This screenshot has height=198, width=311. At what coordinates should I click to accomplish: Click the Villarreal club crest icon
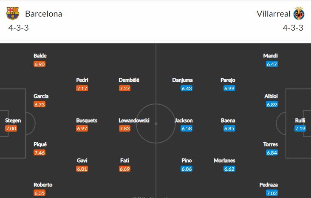(299, 14)
